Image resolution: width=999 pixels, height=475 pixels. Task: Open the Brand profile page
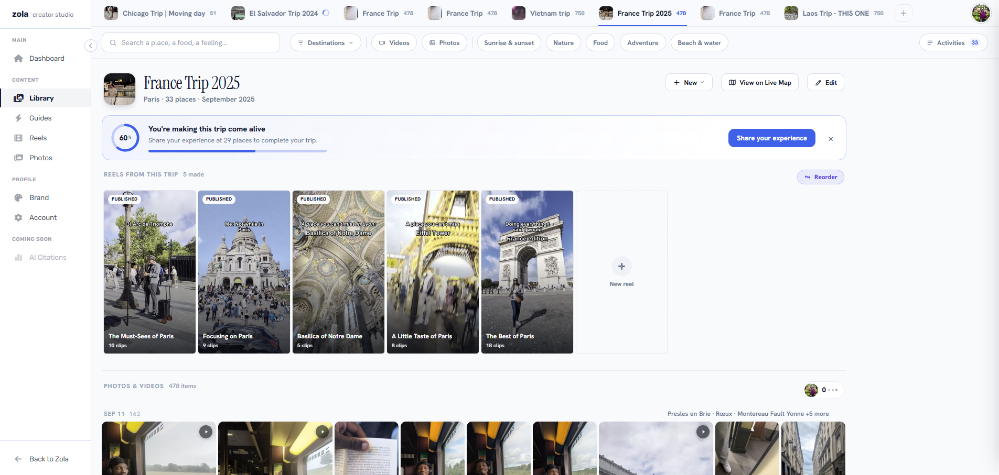tap(46, 198)
